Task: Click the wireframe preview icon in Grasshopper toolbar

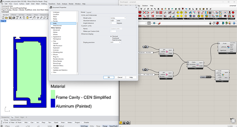Action: (x=214, y=23)
